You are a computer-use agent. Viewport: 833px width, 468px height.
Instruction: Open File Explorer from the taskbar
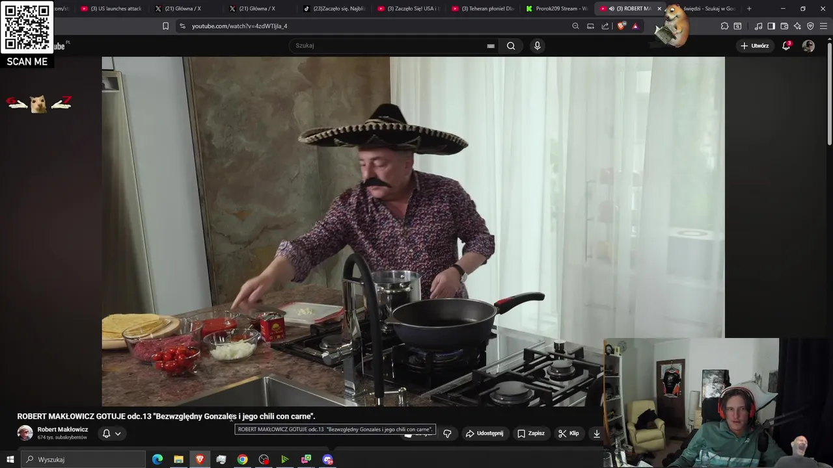pyautogui.click(x=178, y=460)
